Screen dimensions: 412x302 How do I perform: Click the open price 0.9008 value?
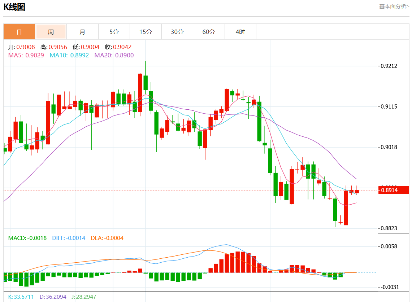26,47
